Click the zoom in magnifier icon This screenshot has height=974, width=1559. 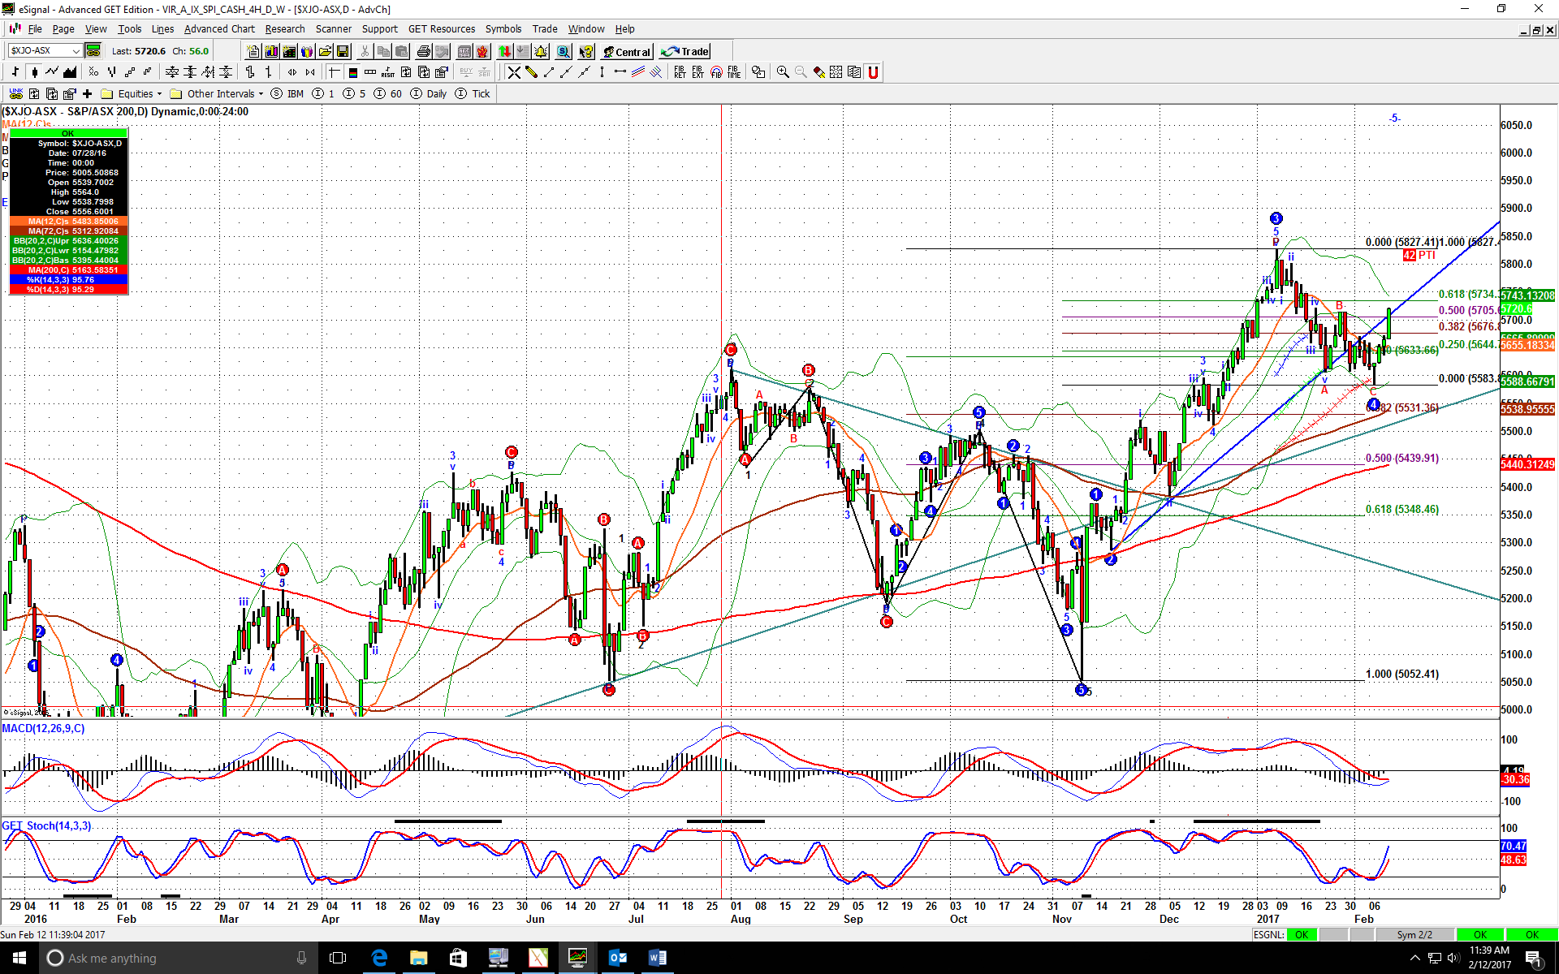tap(783, 72)
